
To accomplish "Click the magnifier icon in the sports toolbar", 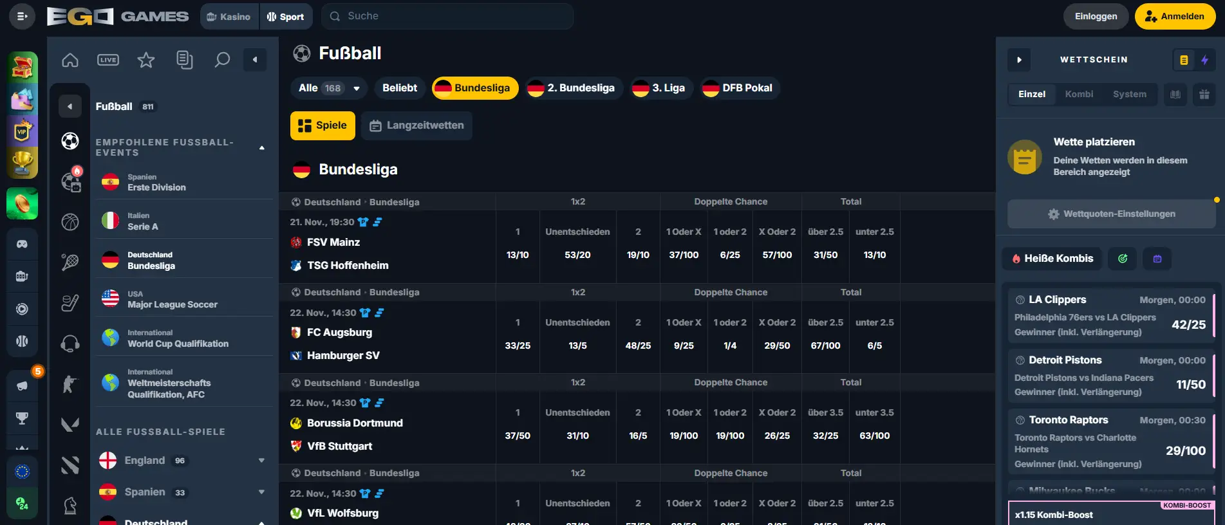I will (222, 60).
